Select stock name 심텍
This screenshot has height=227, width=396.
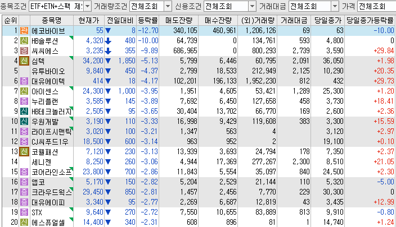pyautogui.click(x=38, y=61)
